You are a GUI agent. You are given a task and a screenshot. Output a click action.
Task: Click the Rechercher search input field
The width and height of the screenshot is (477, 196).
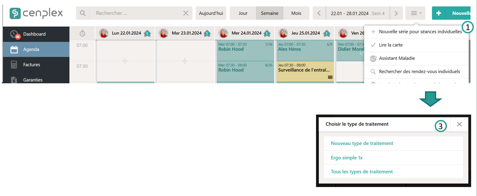coord(136,13)
